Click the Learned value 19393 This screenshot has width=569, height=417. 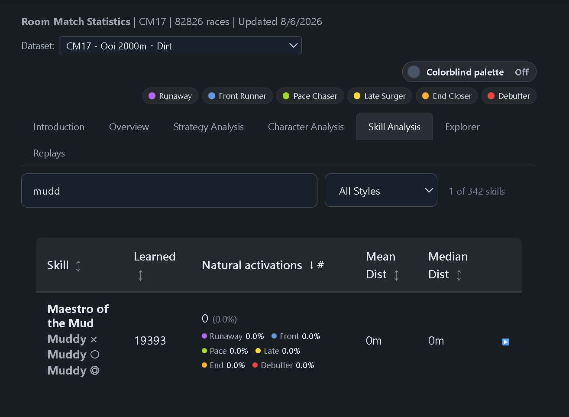click(x=150, y=341)
